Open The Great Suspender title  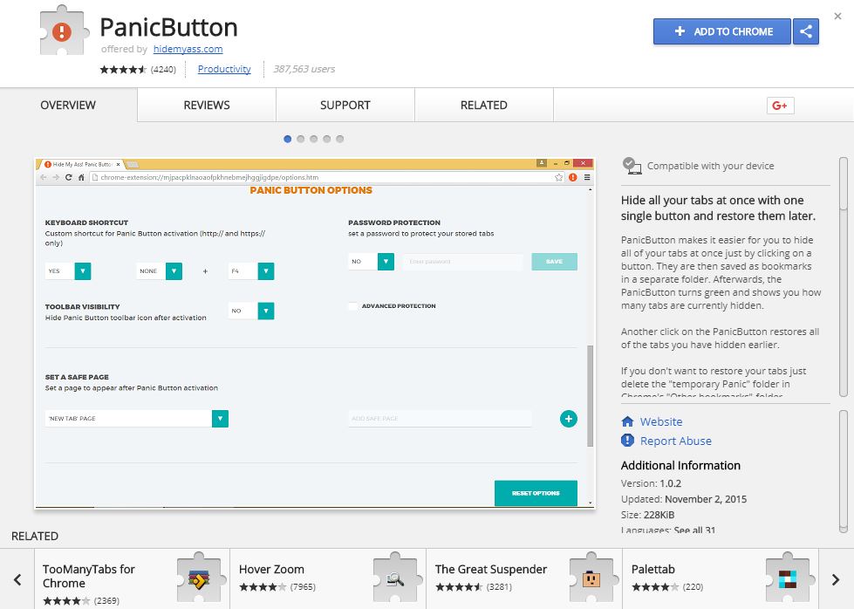click(x=491, y=569)
